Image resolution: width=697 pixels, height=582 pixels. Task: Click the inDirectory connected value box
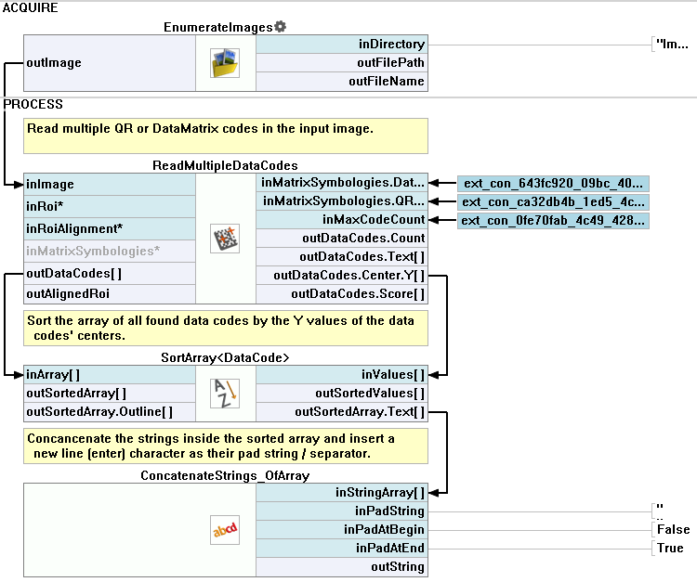(673, 44)
